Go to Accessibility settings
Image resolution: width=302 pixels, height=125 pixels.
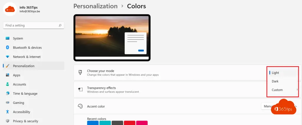[x=22, y=112]
